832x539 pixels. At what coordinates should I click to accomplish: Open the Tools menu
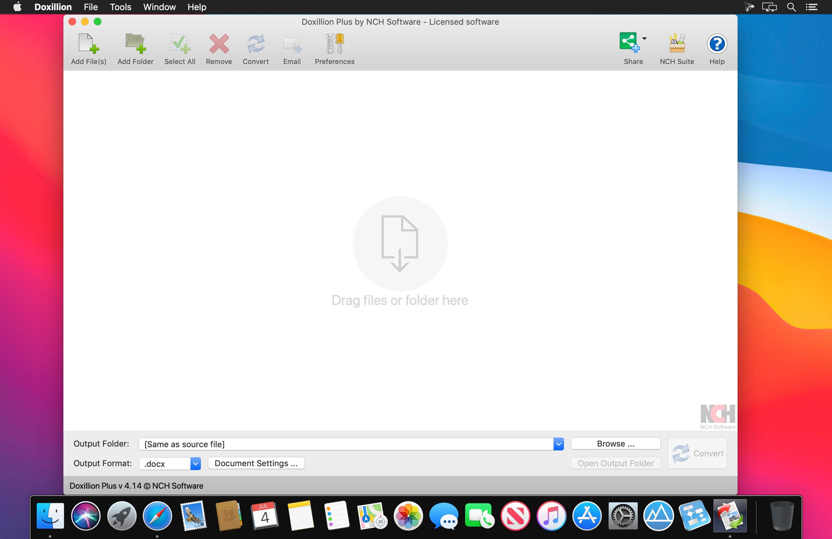120,7
